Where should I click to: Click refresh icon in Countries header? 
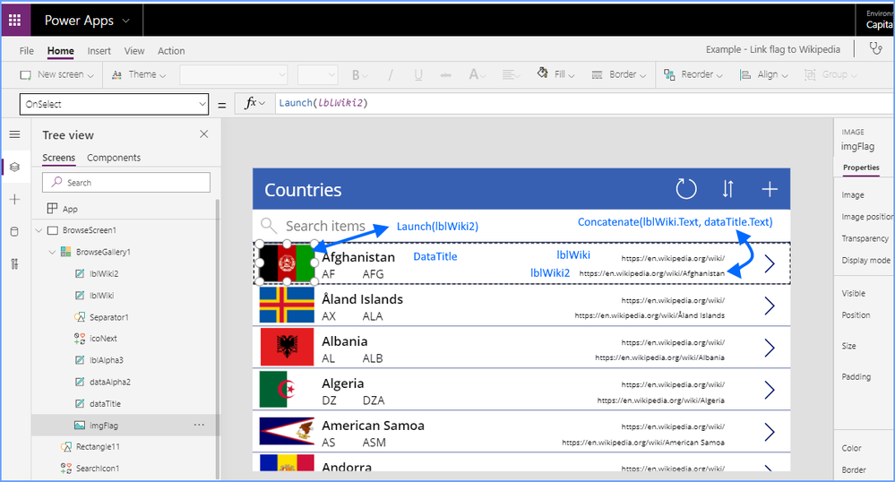click(x=686, y=189)
